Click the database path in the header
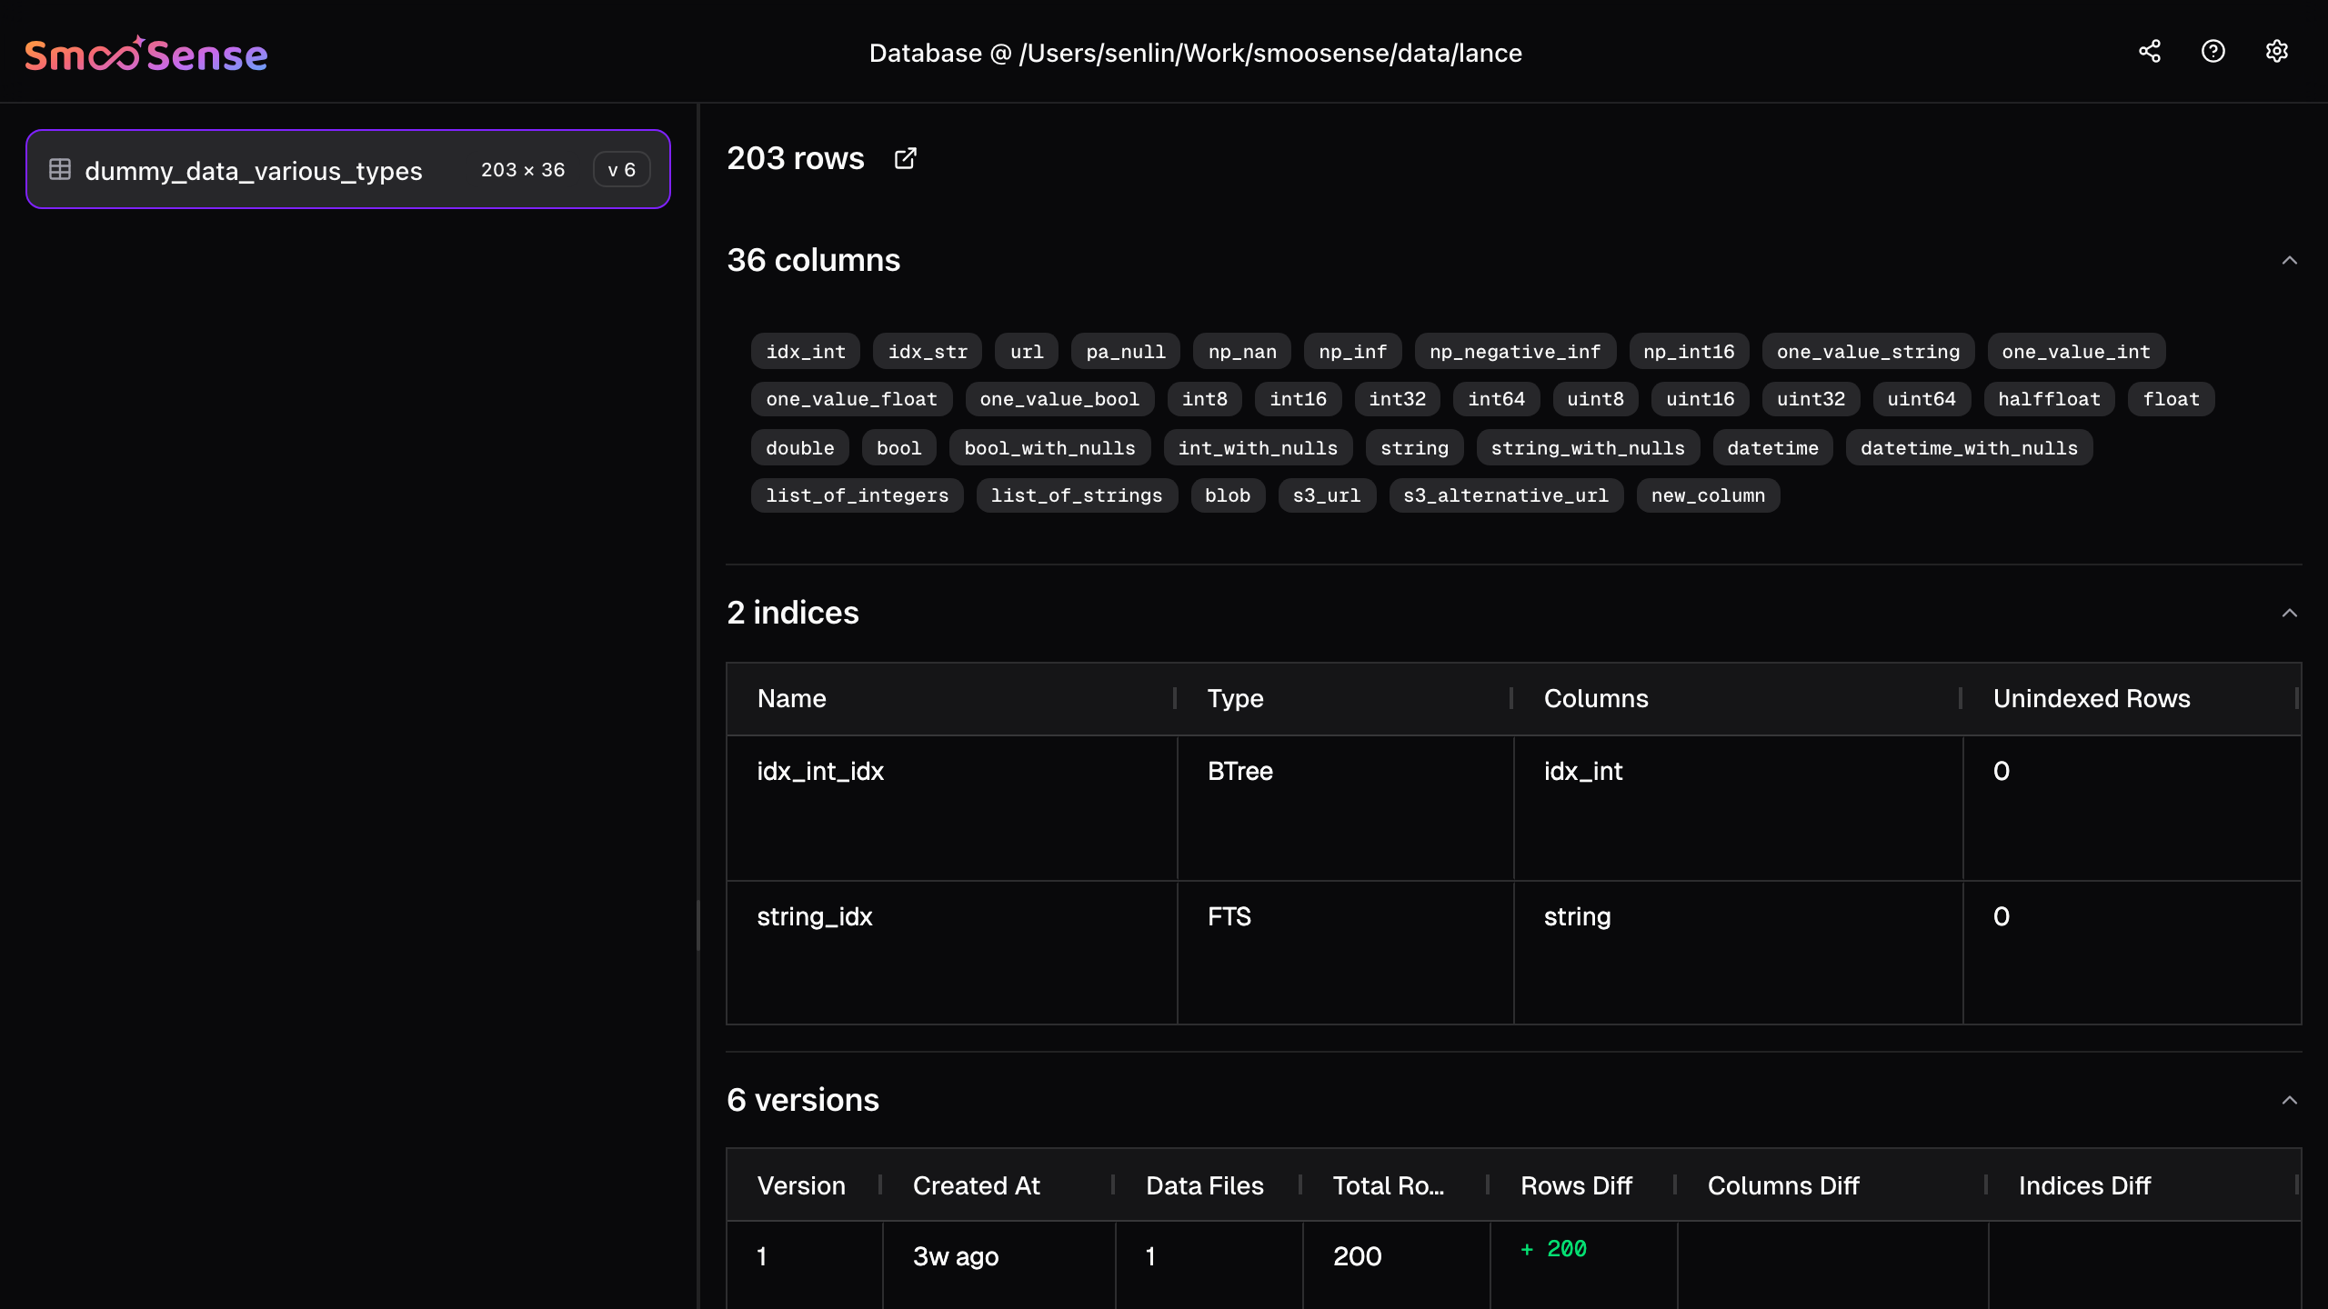 tap(1196, 53)
